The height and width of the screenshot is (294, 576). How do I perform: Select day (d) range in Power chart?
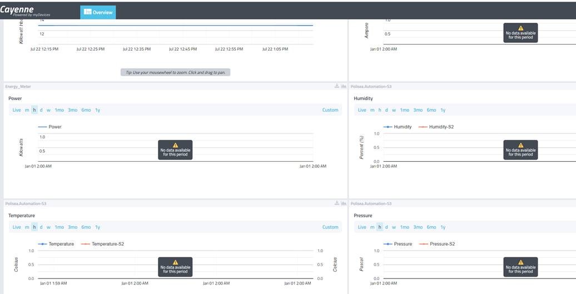pyautogui.click(x=41, y=109)
